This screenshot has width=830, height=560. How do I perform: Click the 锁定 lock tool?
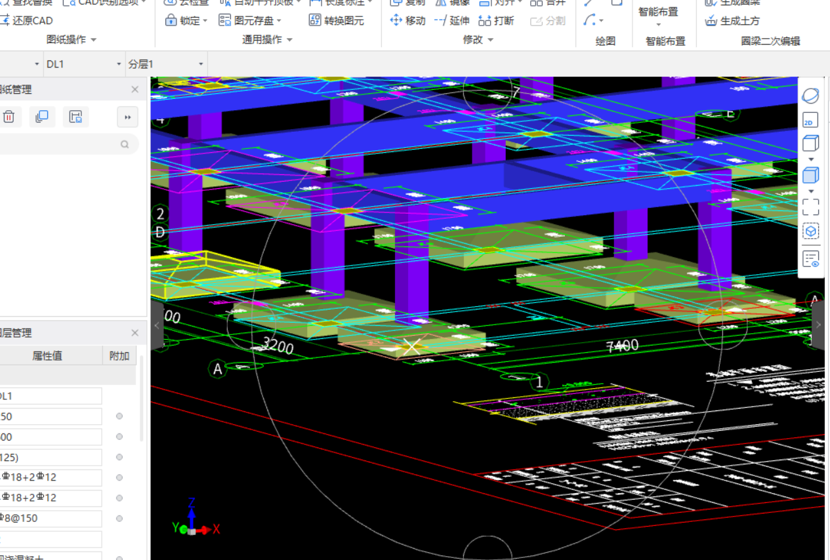pyautogui.click(x=183, y=20)
